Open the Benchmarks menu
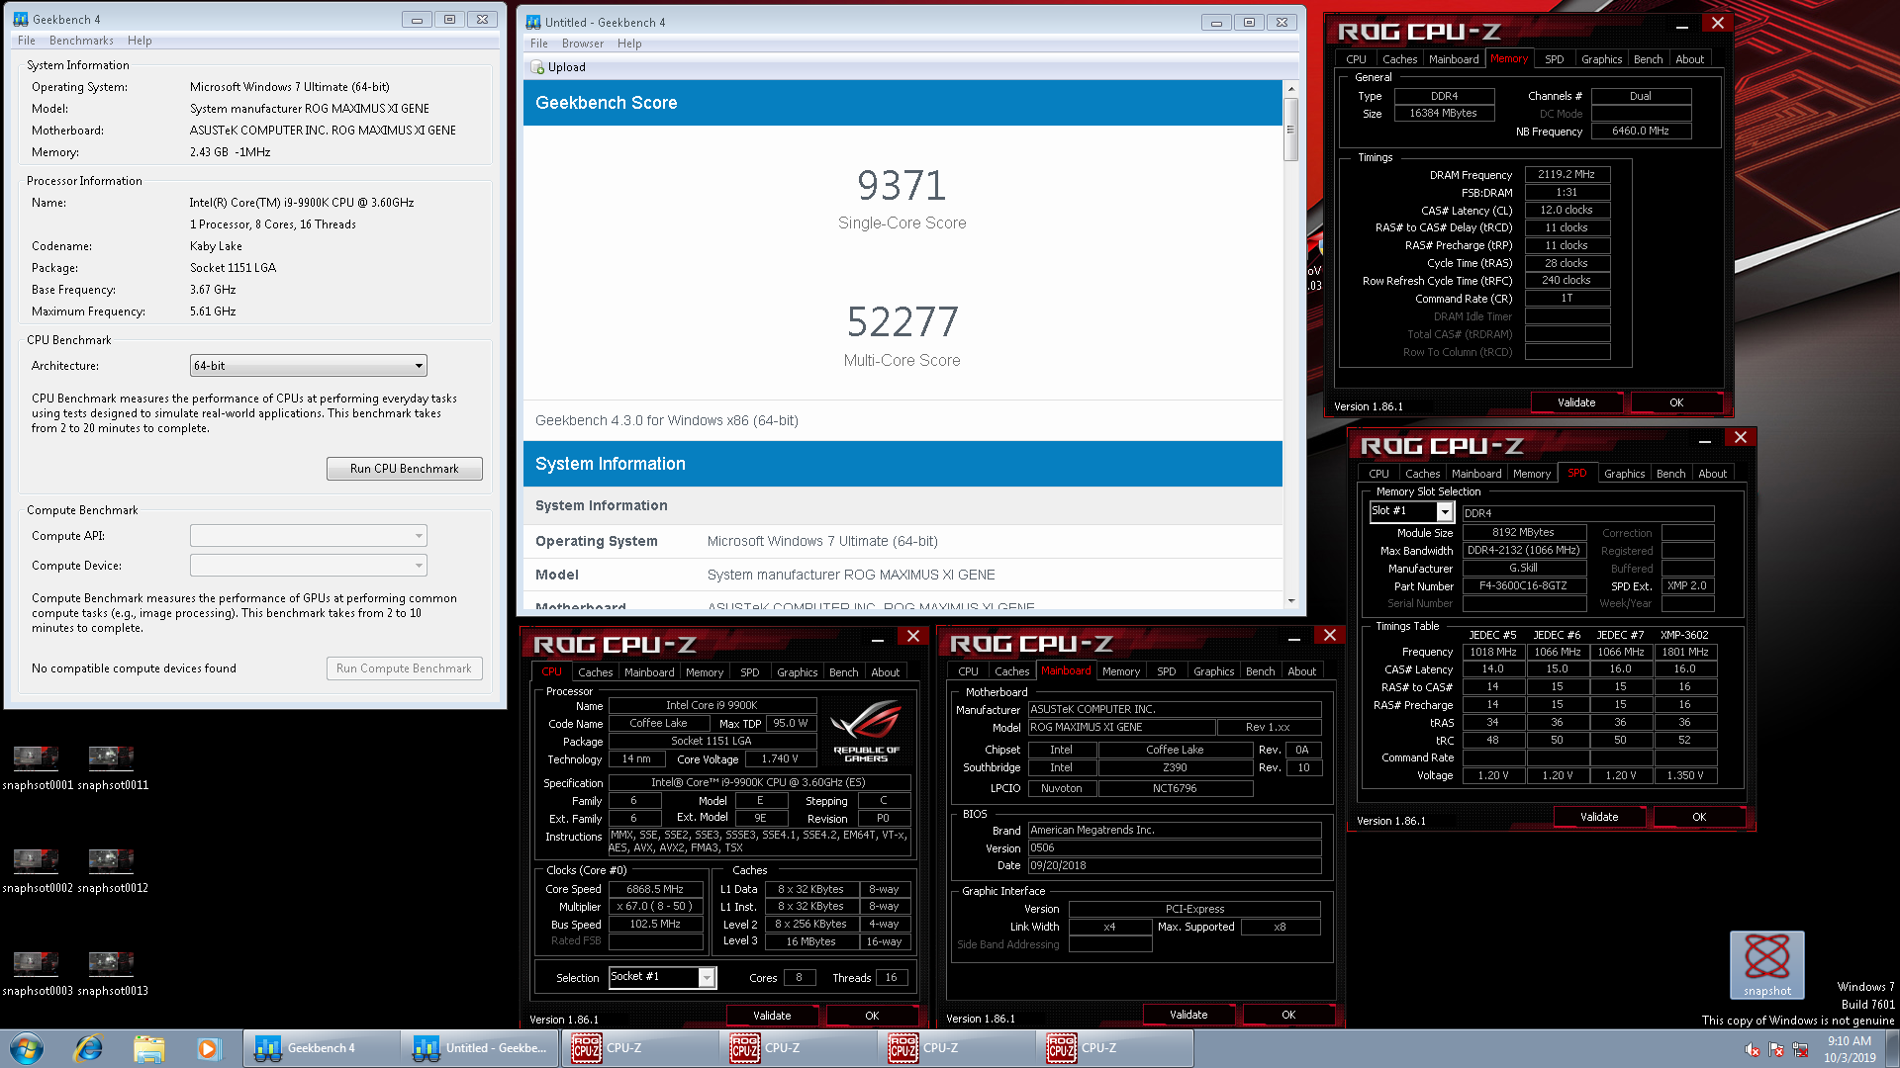Screen dimensions: 1900x1068 [x=81, y=41]
